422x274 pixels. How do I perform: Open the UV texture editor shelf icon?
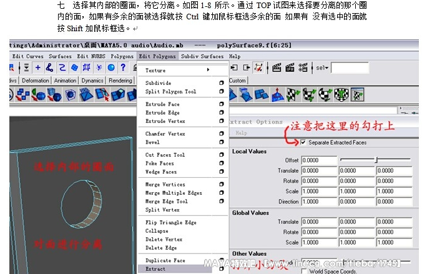pyautogui.click(x=357, y=95)
